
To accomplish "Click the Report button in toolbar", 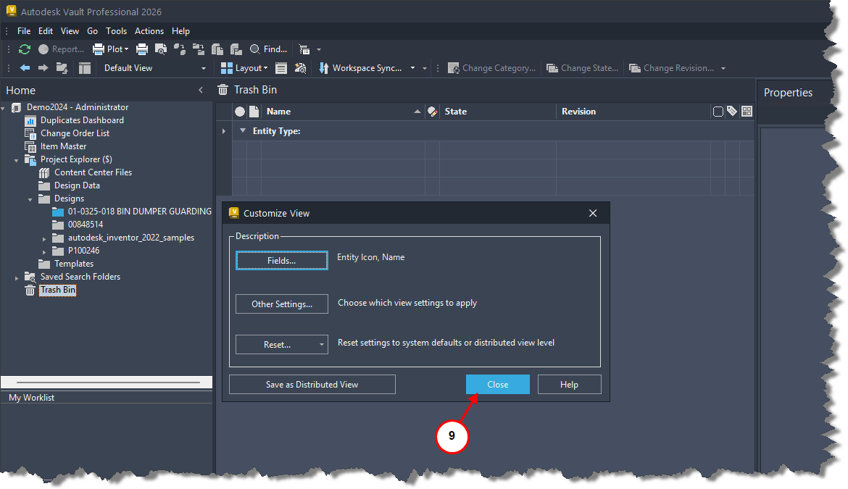I will 61,49.
